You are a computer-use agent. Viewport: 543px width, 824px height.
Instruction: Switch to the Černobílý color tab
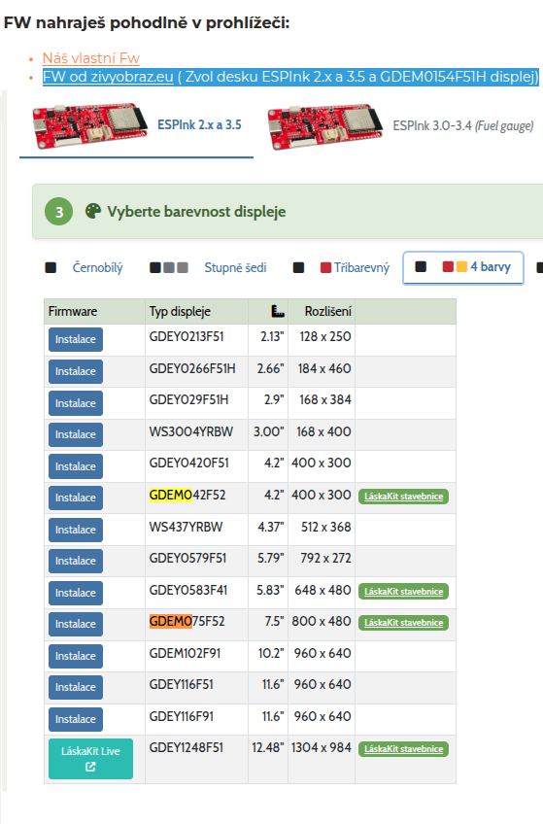tap(84, 268)
